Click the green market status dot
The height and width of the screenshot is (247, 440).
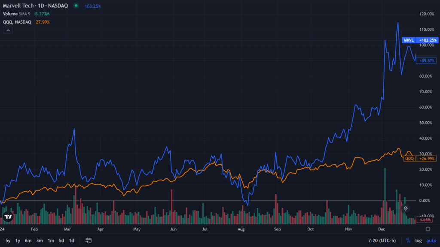point(76,6)
